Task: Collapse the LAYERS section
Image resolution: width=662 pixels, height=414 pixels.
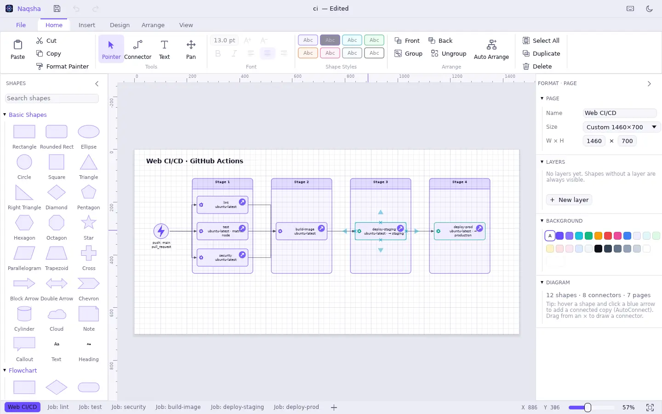Action: pyautogui.click(x=553, y=162)
